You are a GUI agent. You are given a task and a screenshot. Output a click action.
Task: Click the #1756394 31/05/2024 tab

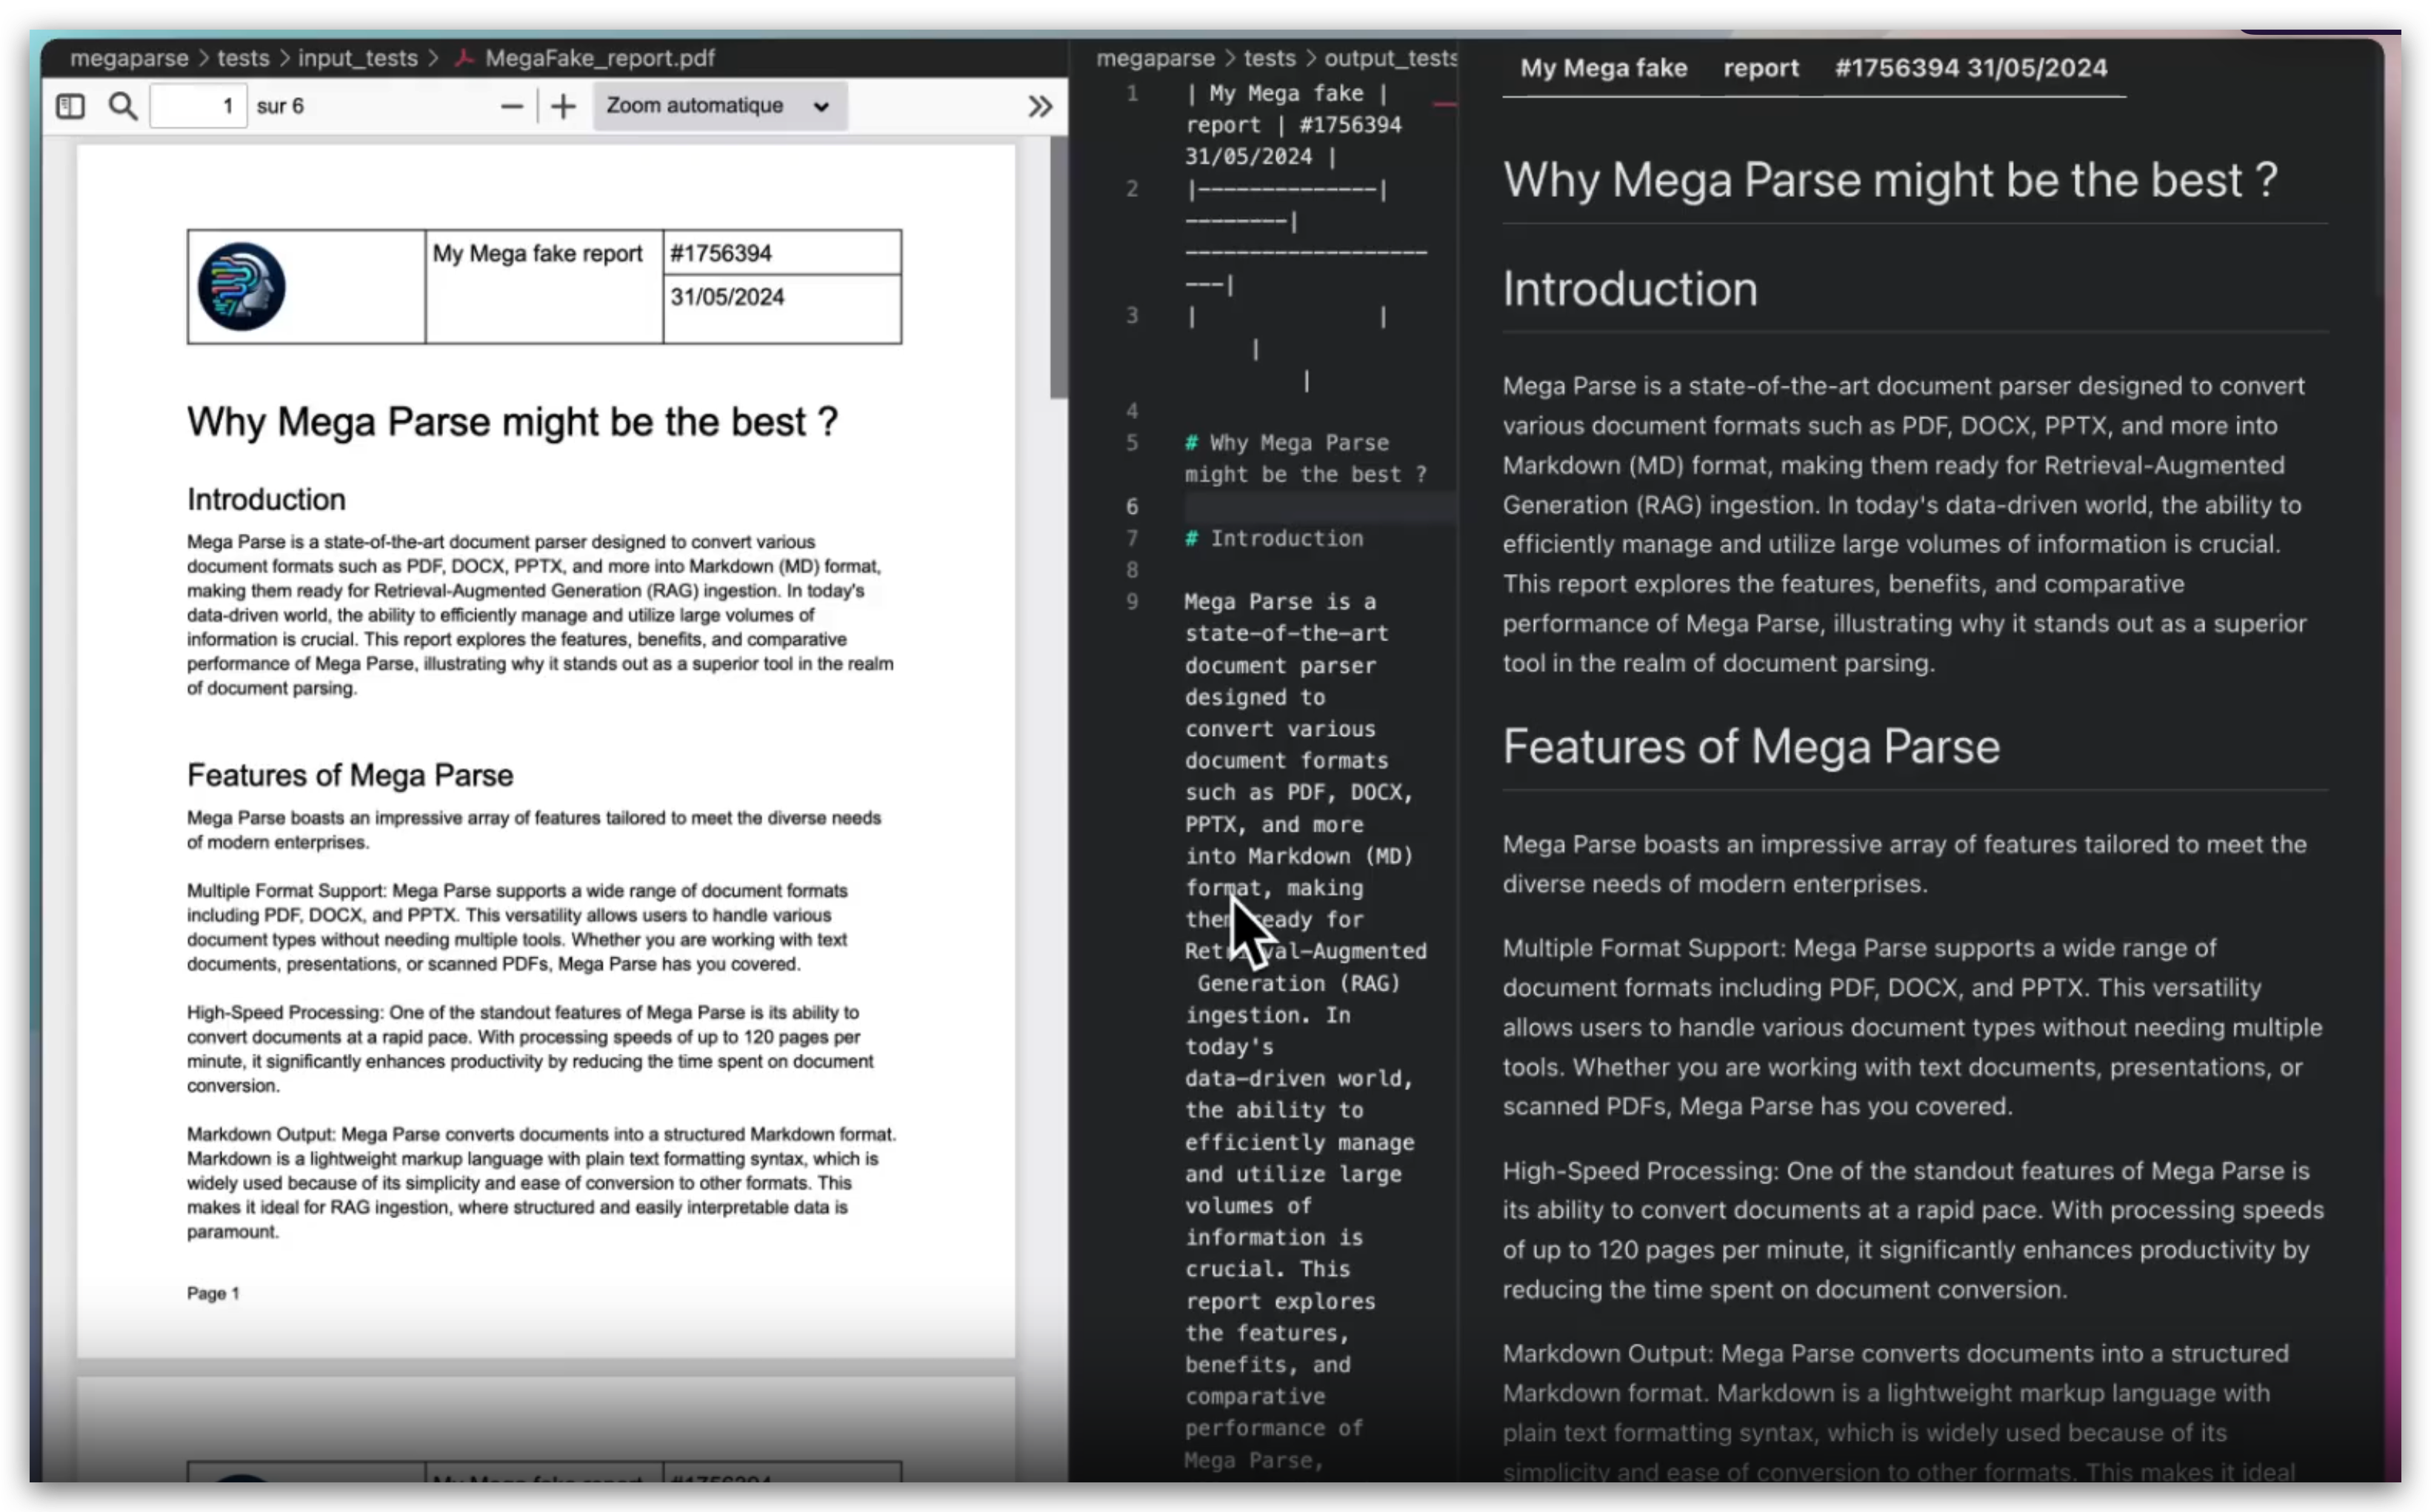point(1970,66)
